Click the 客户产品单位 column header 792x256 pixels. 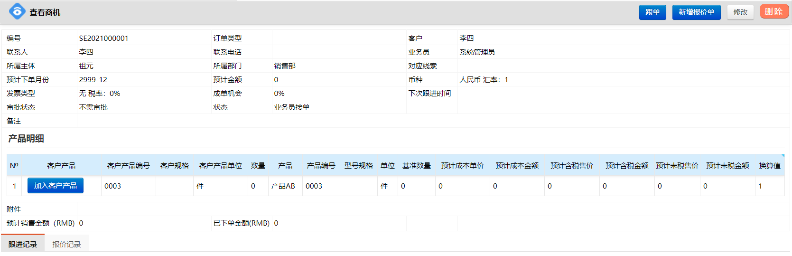(x=220, y=166)
